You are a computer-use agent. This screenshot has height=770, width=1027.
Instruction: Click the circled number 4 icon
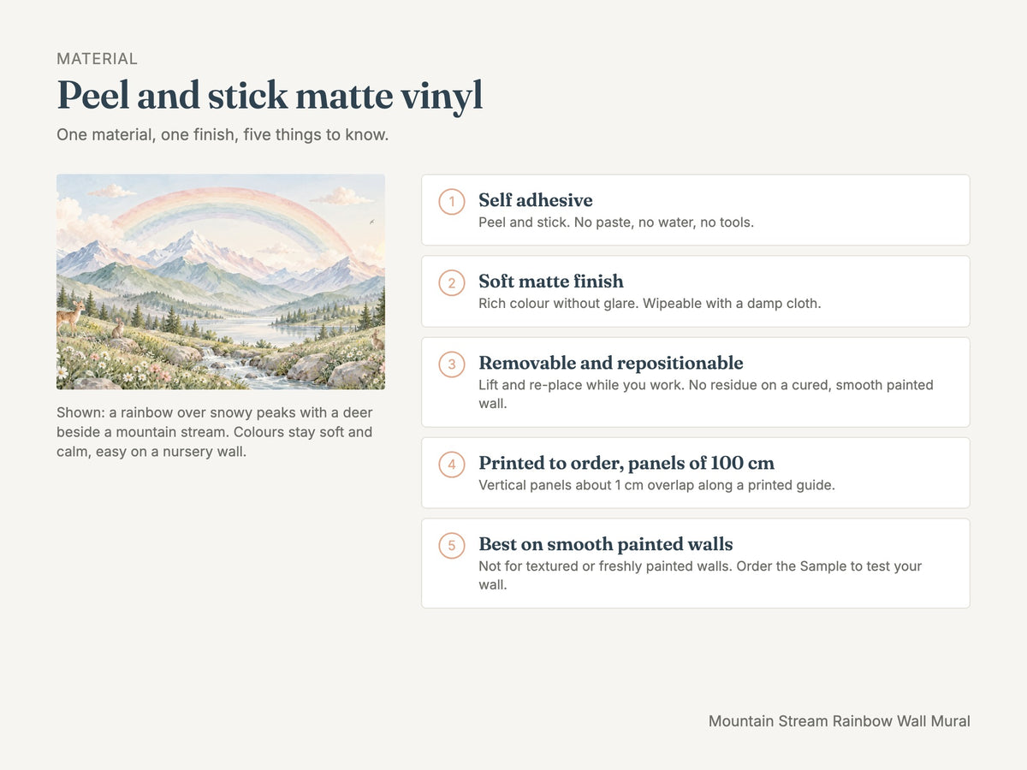click(x=452, y=465)
